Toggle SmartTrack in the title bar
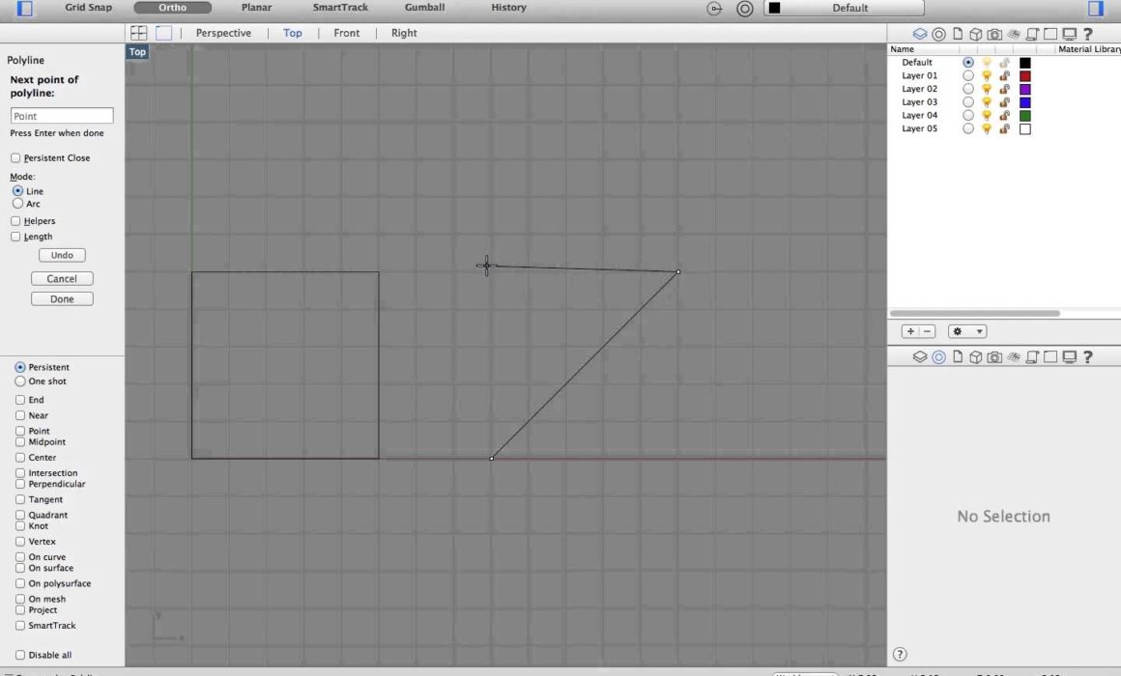 pos(340,7)
